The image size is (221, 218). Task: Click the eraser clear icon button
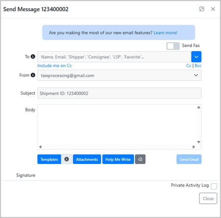pos(140,159)
